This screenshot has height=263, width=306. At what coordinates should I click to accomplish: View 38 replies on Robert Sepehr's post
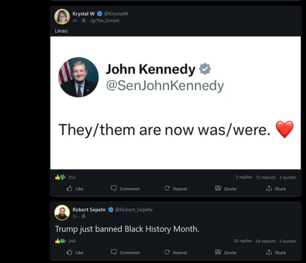[242, 241]
